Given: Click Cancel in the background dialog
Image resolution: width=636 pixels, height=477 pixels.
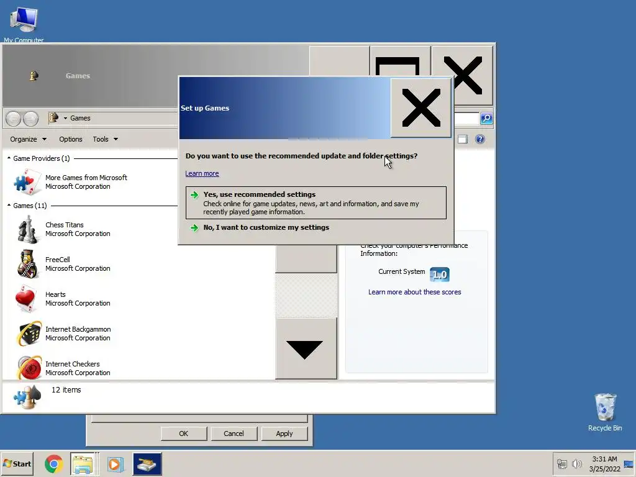Looking at the screenshot, I should pyautogui.click(x=234, y=434).
